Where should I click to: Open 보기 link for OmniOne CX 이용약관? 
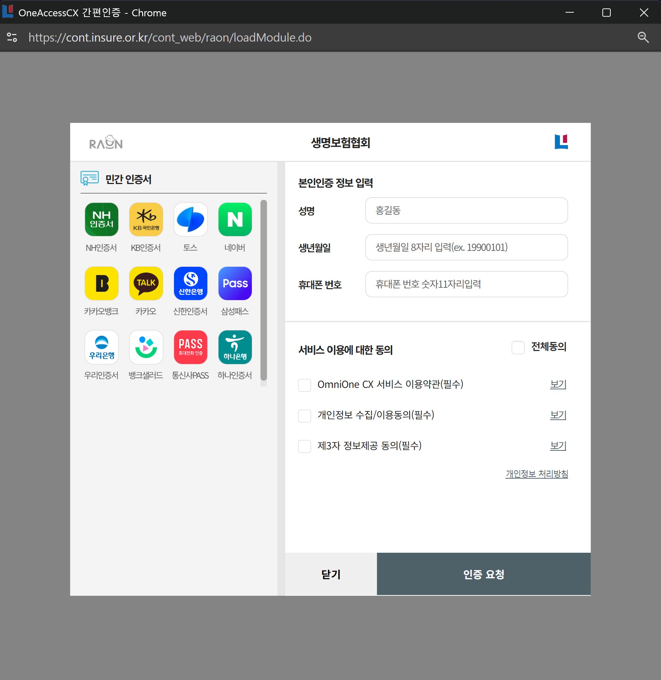tap(558, 384)
